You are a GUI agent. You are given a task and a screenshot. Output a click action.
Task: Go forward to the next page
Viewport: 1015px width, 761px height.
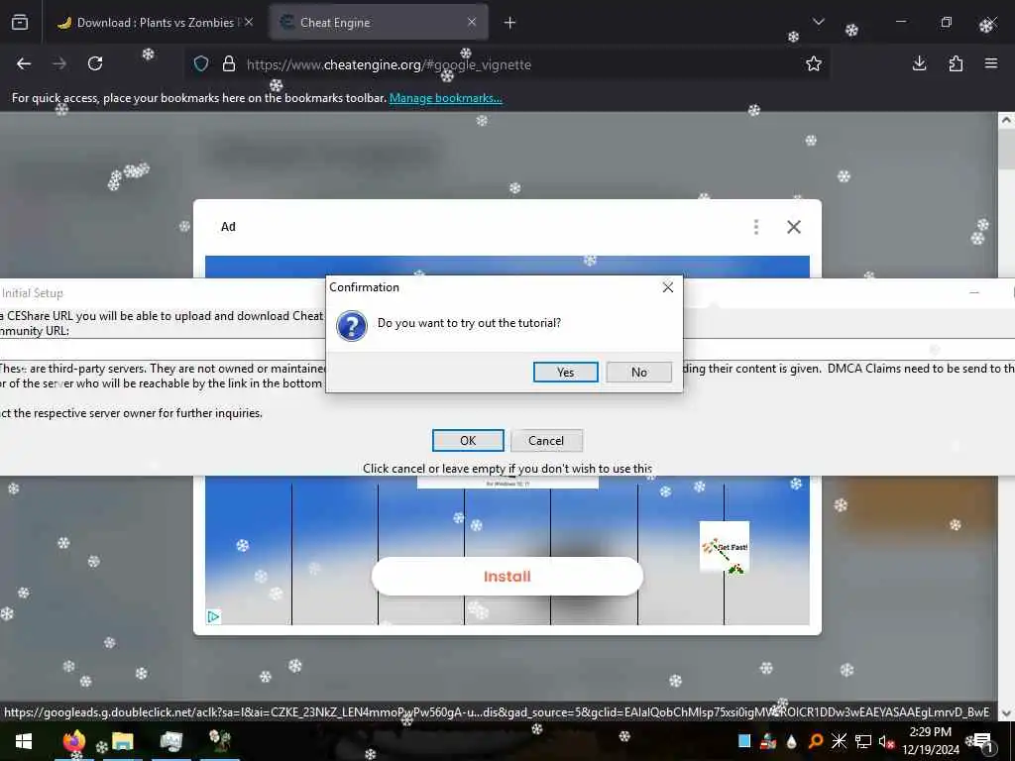point(58,63)
